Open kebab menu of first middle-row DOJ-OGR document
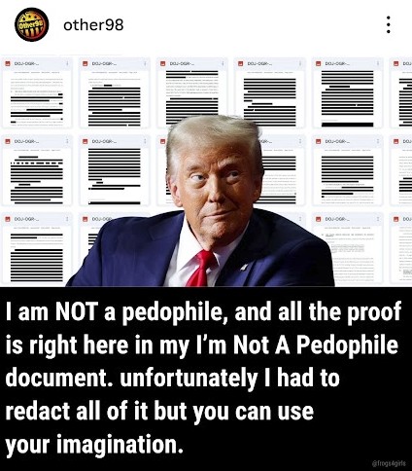 point(67,141)
